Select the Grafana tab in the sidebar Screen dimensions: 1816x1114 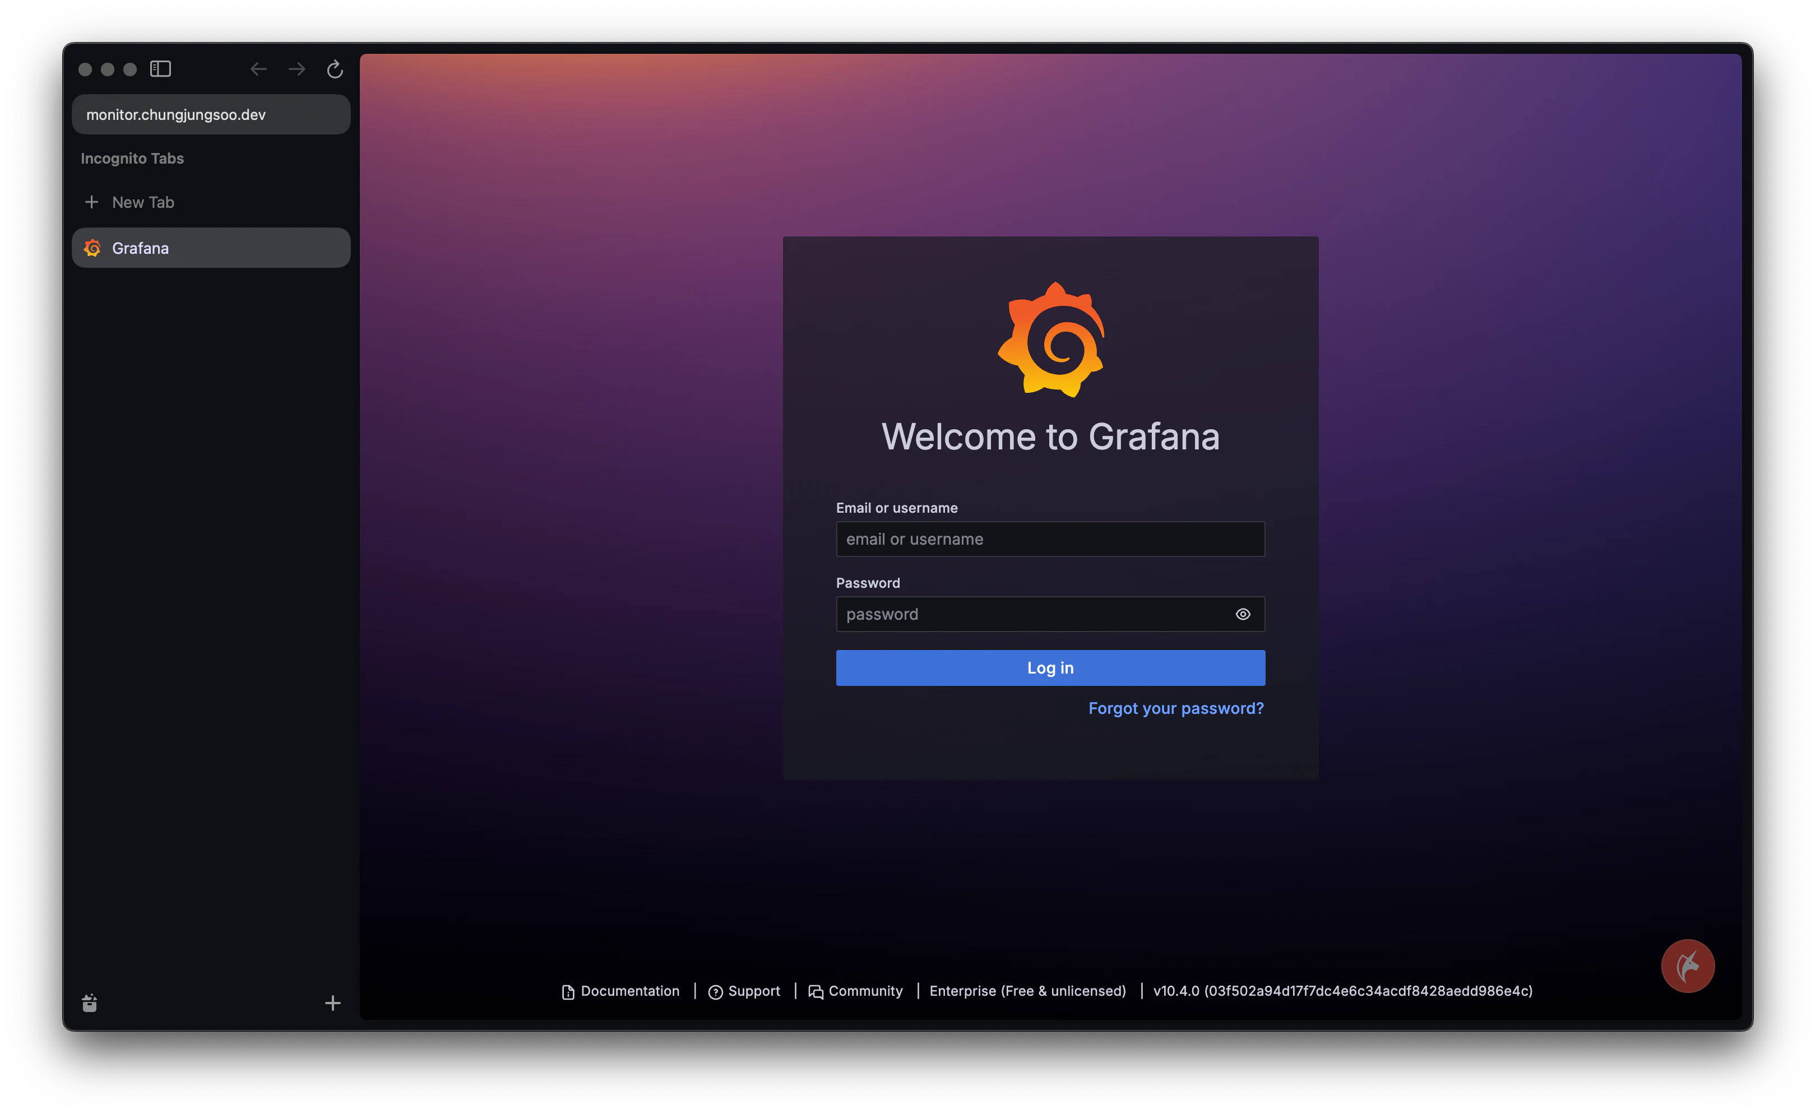(x=211, y=248)
